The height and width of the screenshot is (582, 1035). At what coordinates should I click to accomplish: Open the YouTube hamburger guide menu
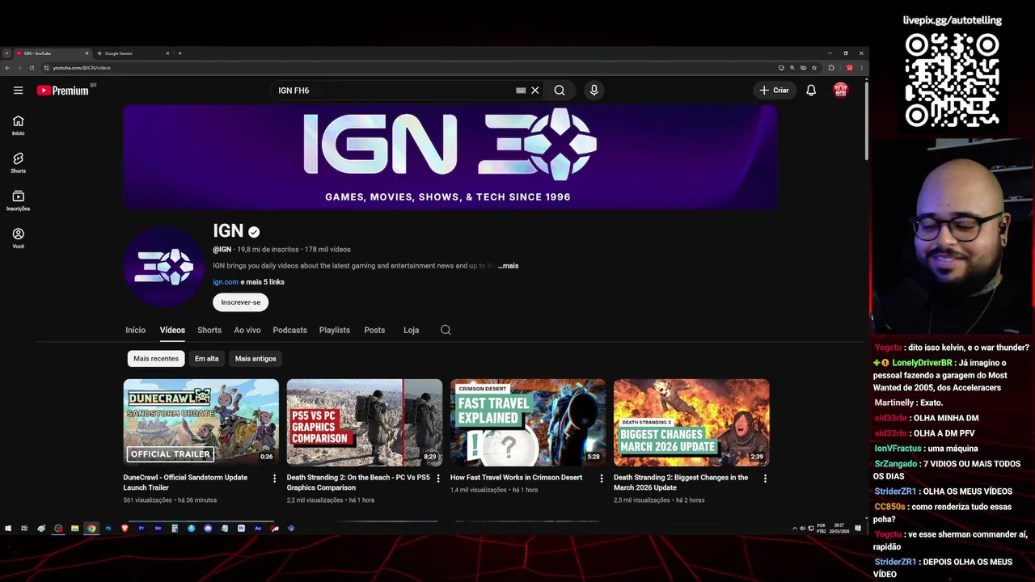click(x=18, y=91)
